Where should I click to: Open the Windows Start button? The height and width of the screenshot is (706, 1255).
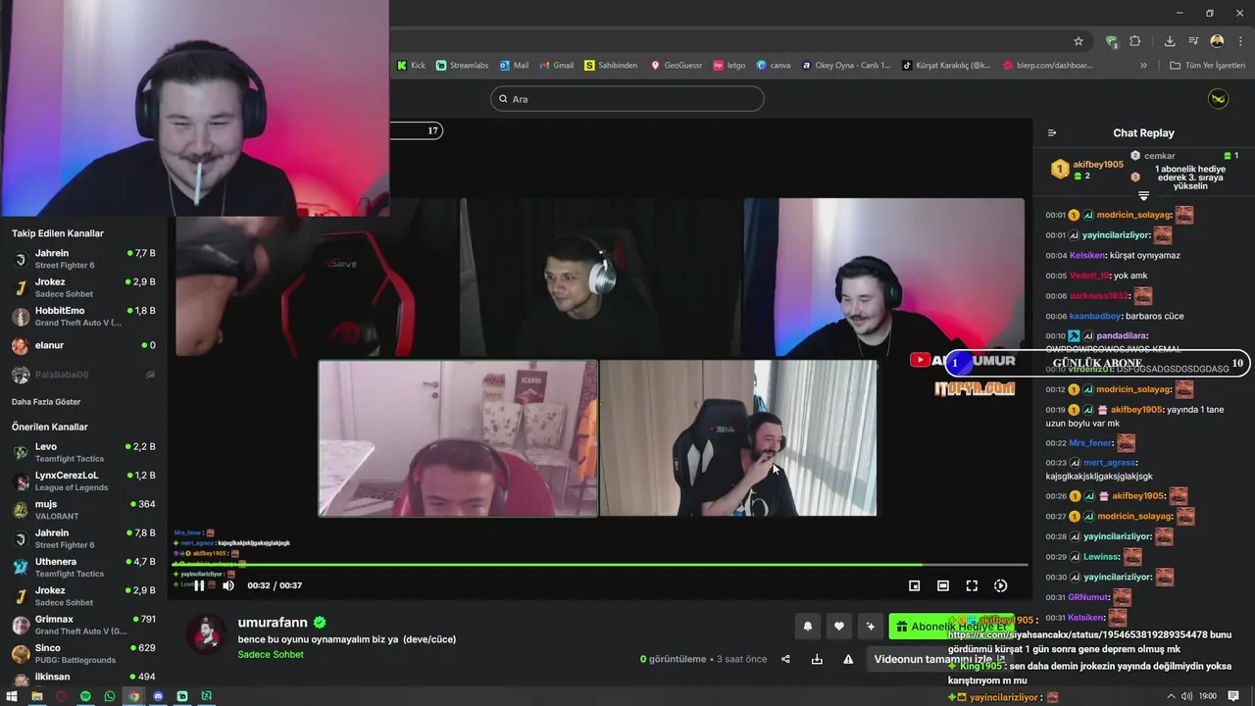(12, 696)
